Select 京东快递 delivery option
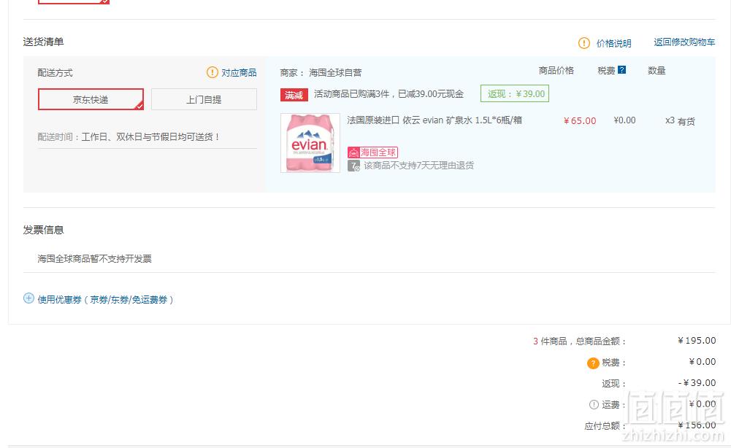731x448 pixels. [x=91, y=99]
